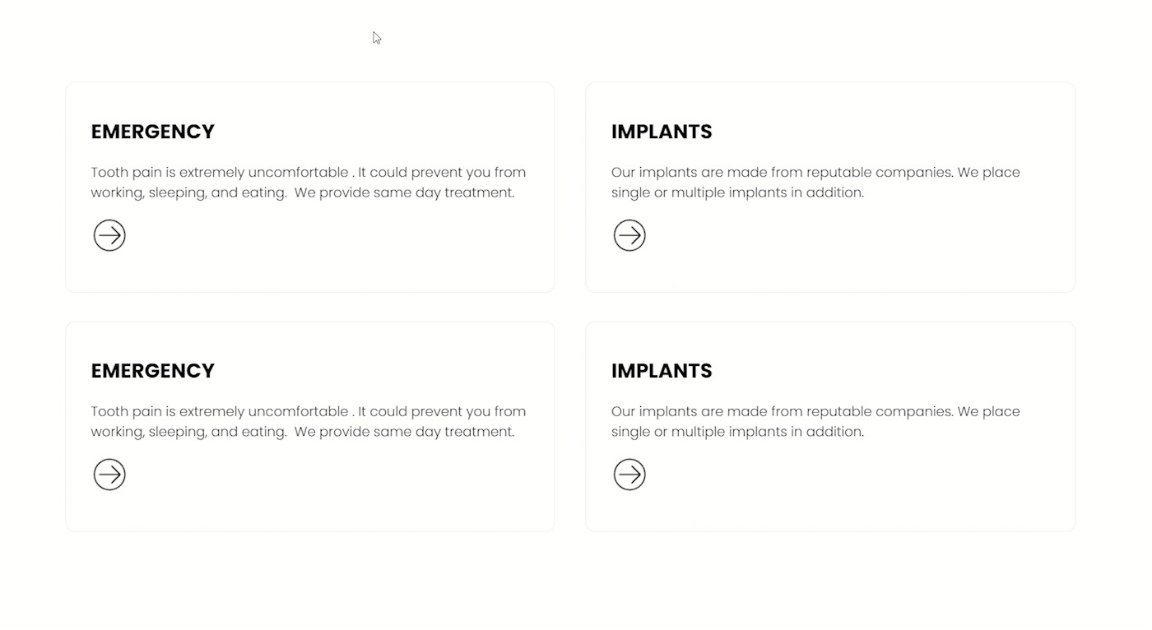Image resolution: width=1152 pixels, height=630 pixels.
Task: Click the EMERGENCY heading in the second row
Action: pyautogui.click(x=153, y=371)
